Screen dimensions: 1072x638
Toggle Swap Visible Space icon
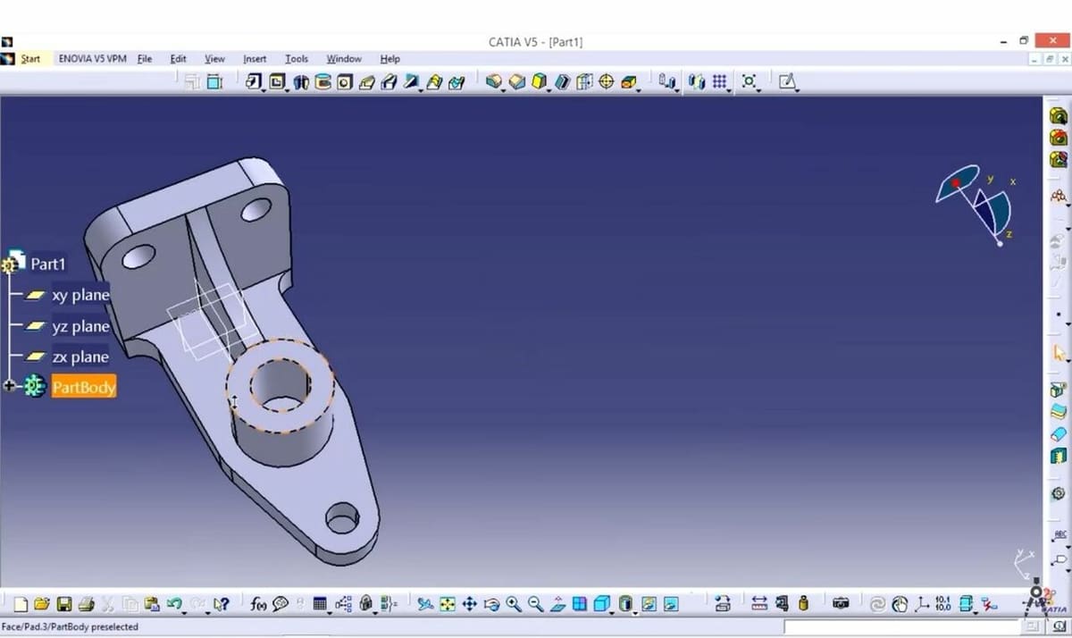point(670,604)
